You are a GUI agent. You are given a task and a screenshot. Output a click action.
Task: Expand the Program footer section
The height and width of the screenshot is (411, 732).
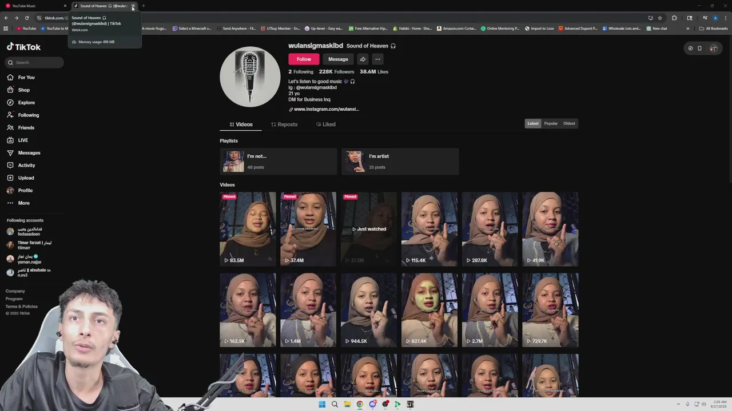14,299
